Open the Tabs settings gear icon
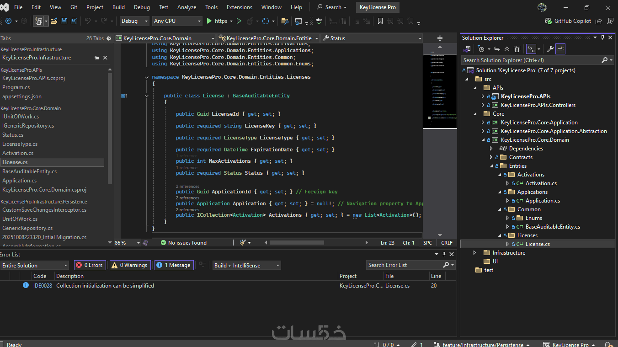 (x=109, y=38)
